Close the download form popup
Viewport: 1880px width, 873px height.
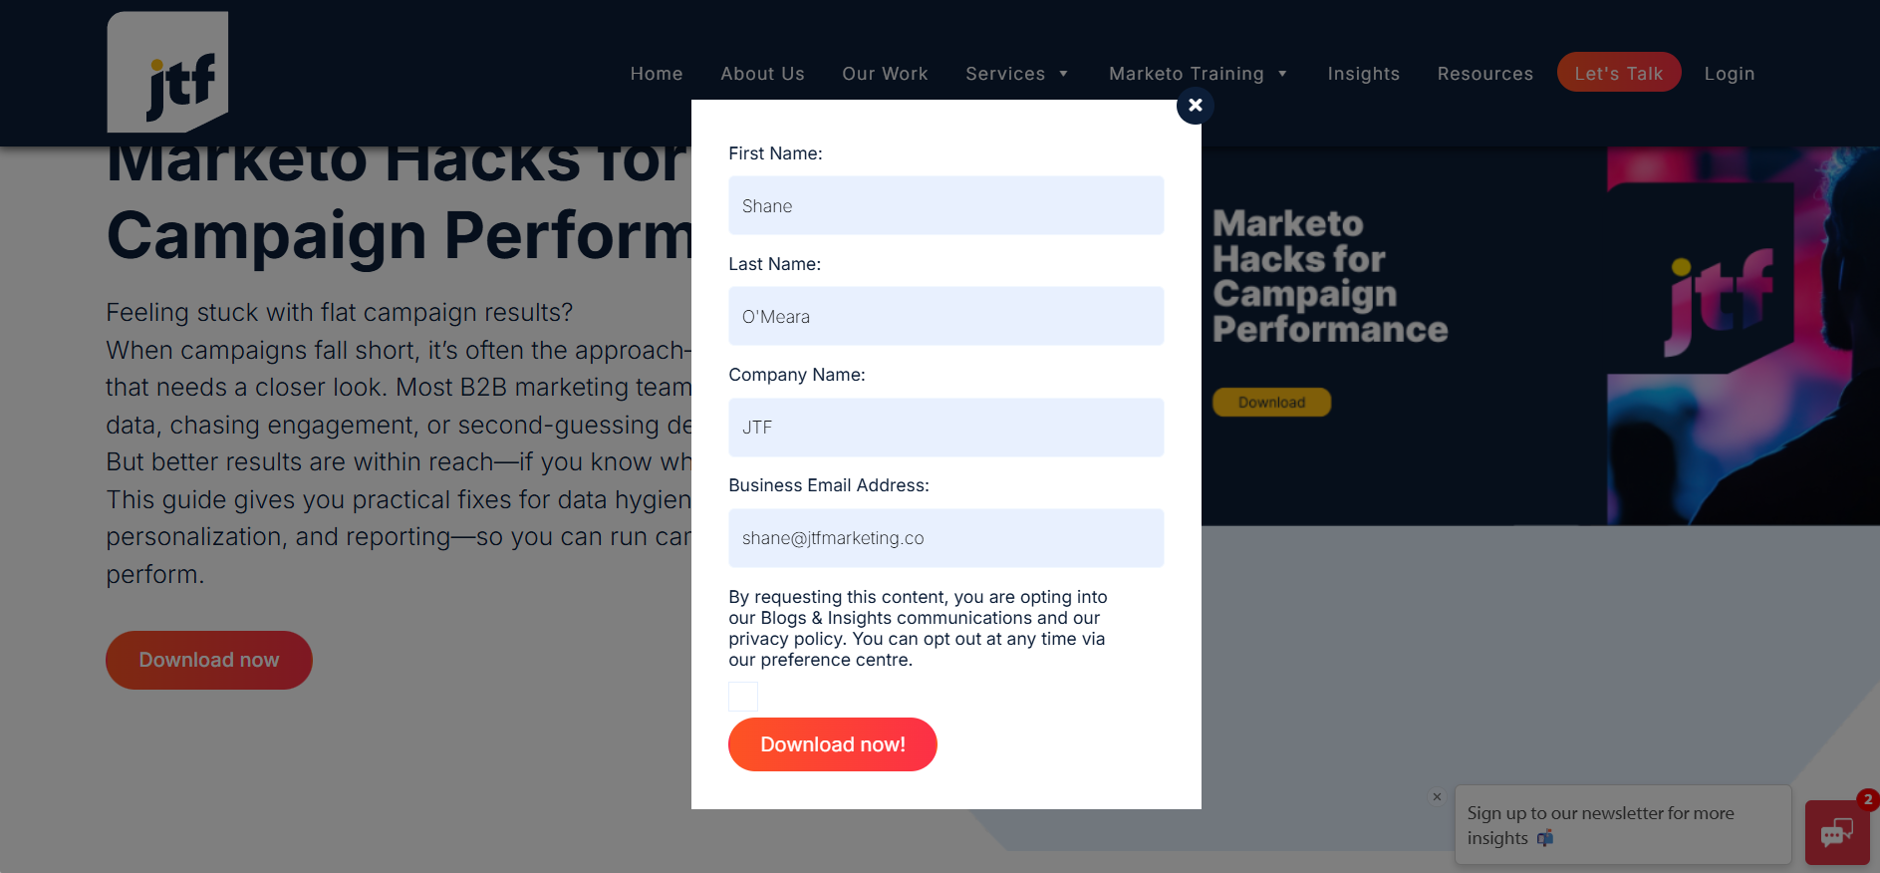[x=1195, y=106]
